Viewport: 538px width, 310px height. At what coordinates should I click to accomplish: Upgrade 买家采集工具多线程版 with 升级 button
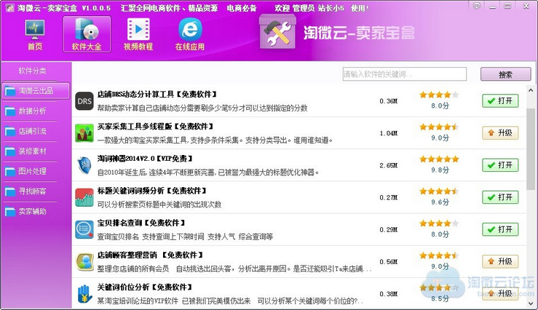[x=500, y=132]
